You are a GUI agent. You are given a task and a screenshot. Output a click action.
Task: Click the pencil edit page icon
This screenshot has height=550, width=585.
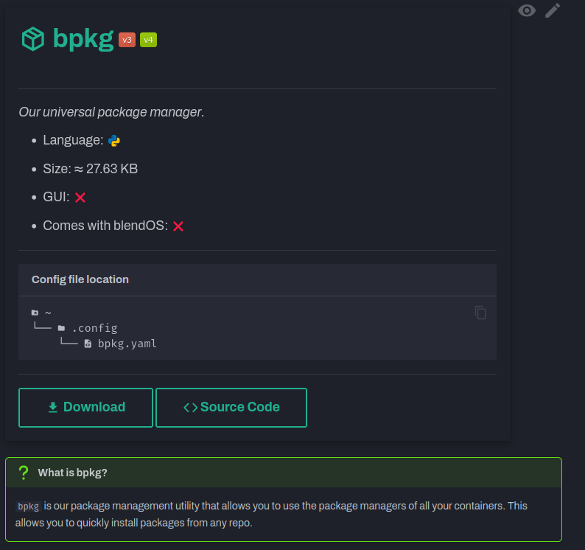[553, 10]
